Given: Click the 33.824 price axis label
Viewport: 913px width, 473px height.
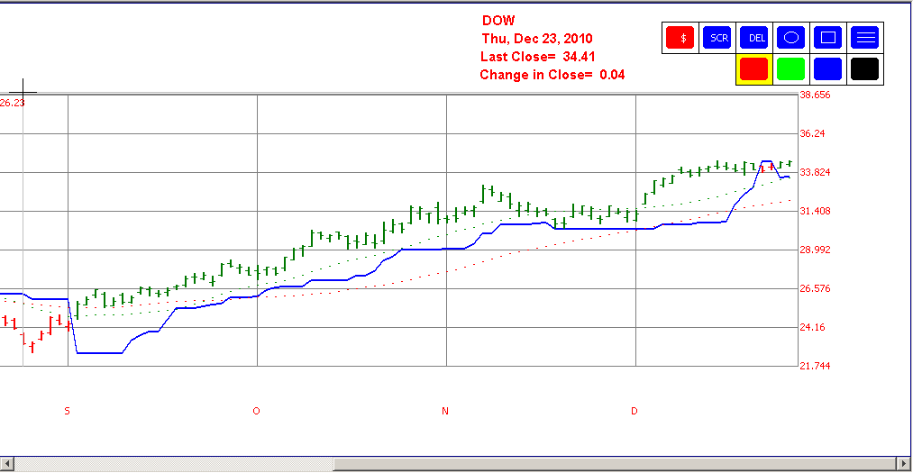Looking at the screenshot, I should (815, 172).
